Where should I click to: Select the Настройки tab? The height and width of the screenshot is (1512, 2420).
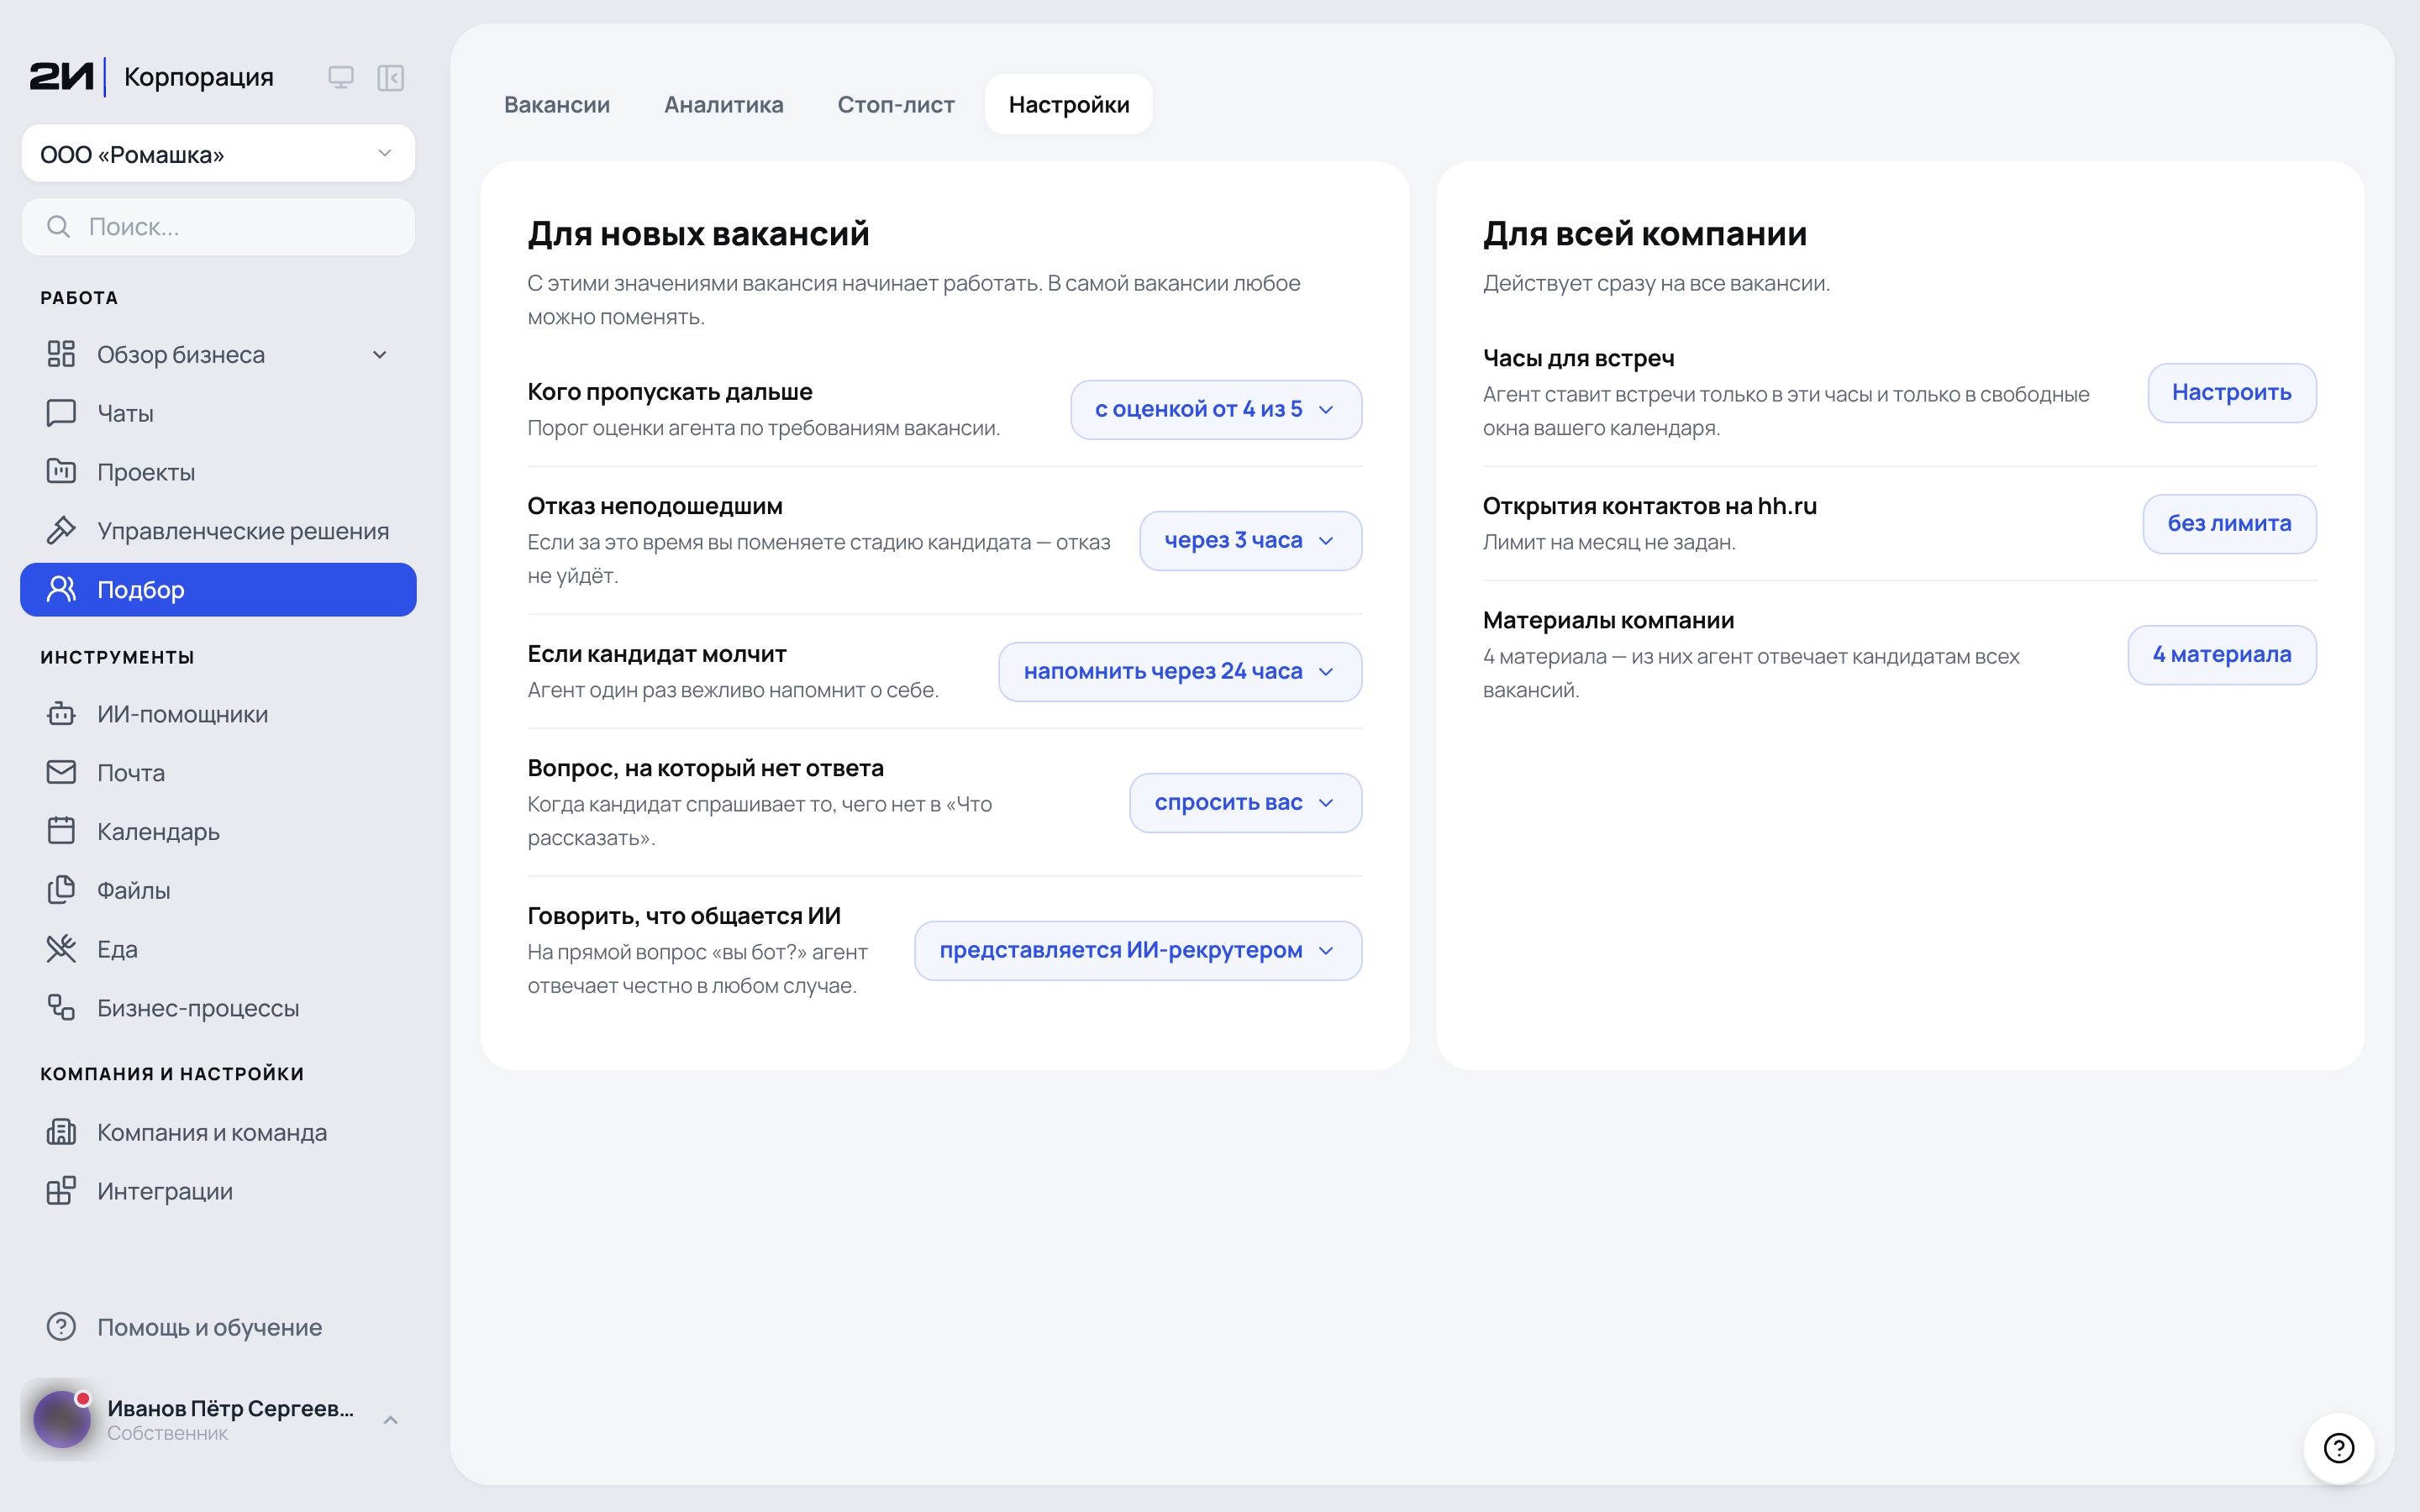pos(1069,104)
